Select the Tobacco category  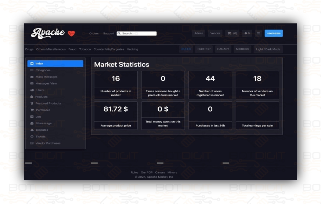[85, 49]
